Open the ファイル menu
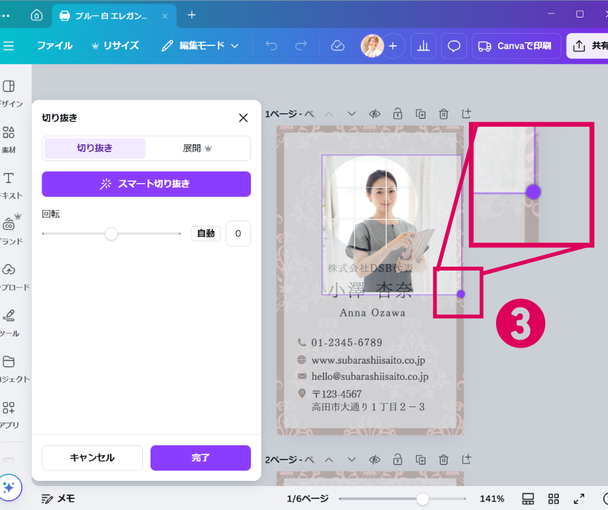The height and width of the screenshot is (510, 608). [x=54, y=46]
